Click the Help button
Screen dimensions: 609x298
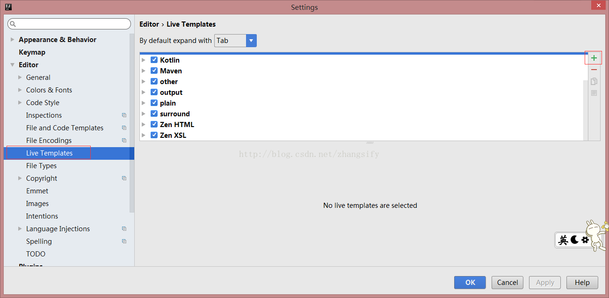point(582,283)
